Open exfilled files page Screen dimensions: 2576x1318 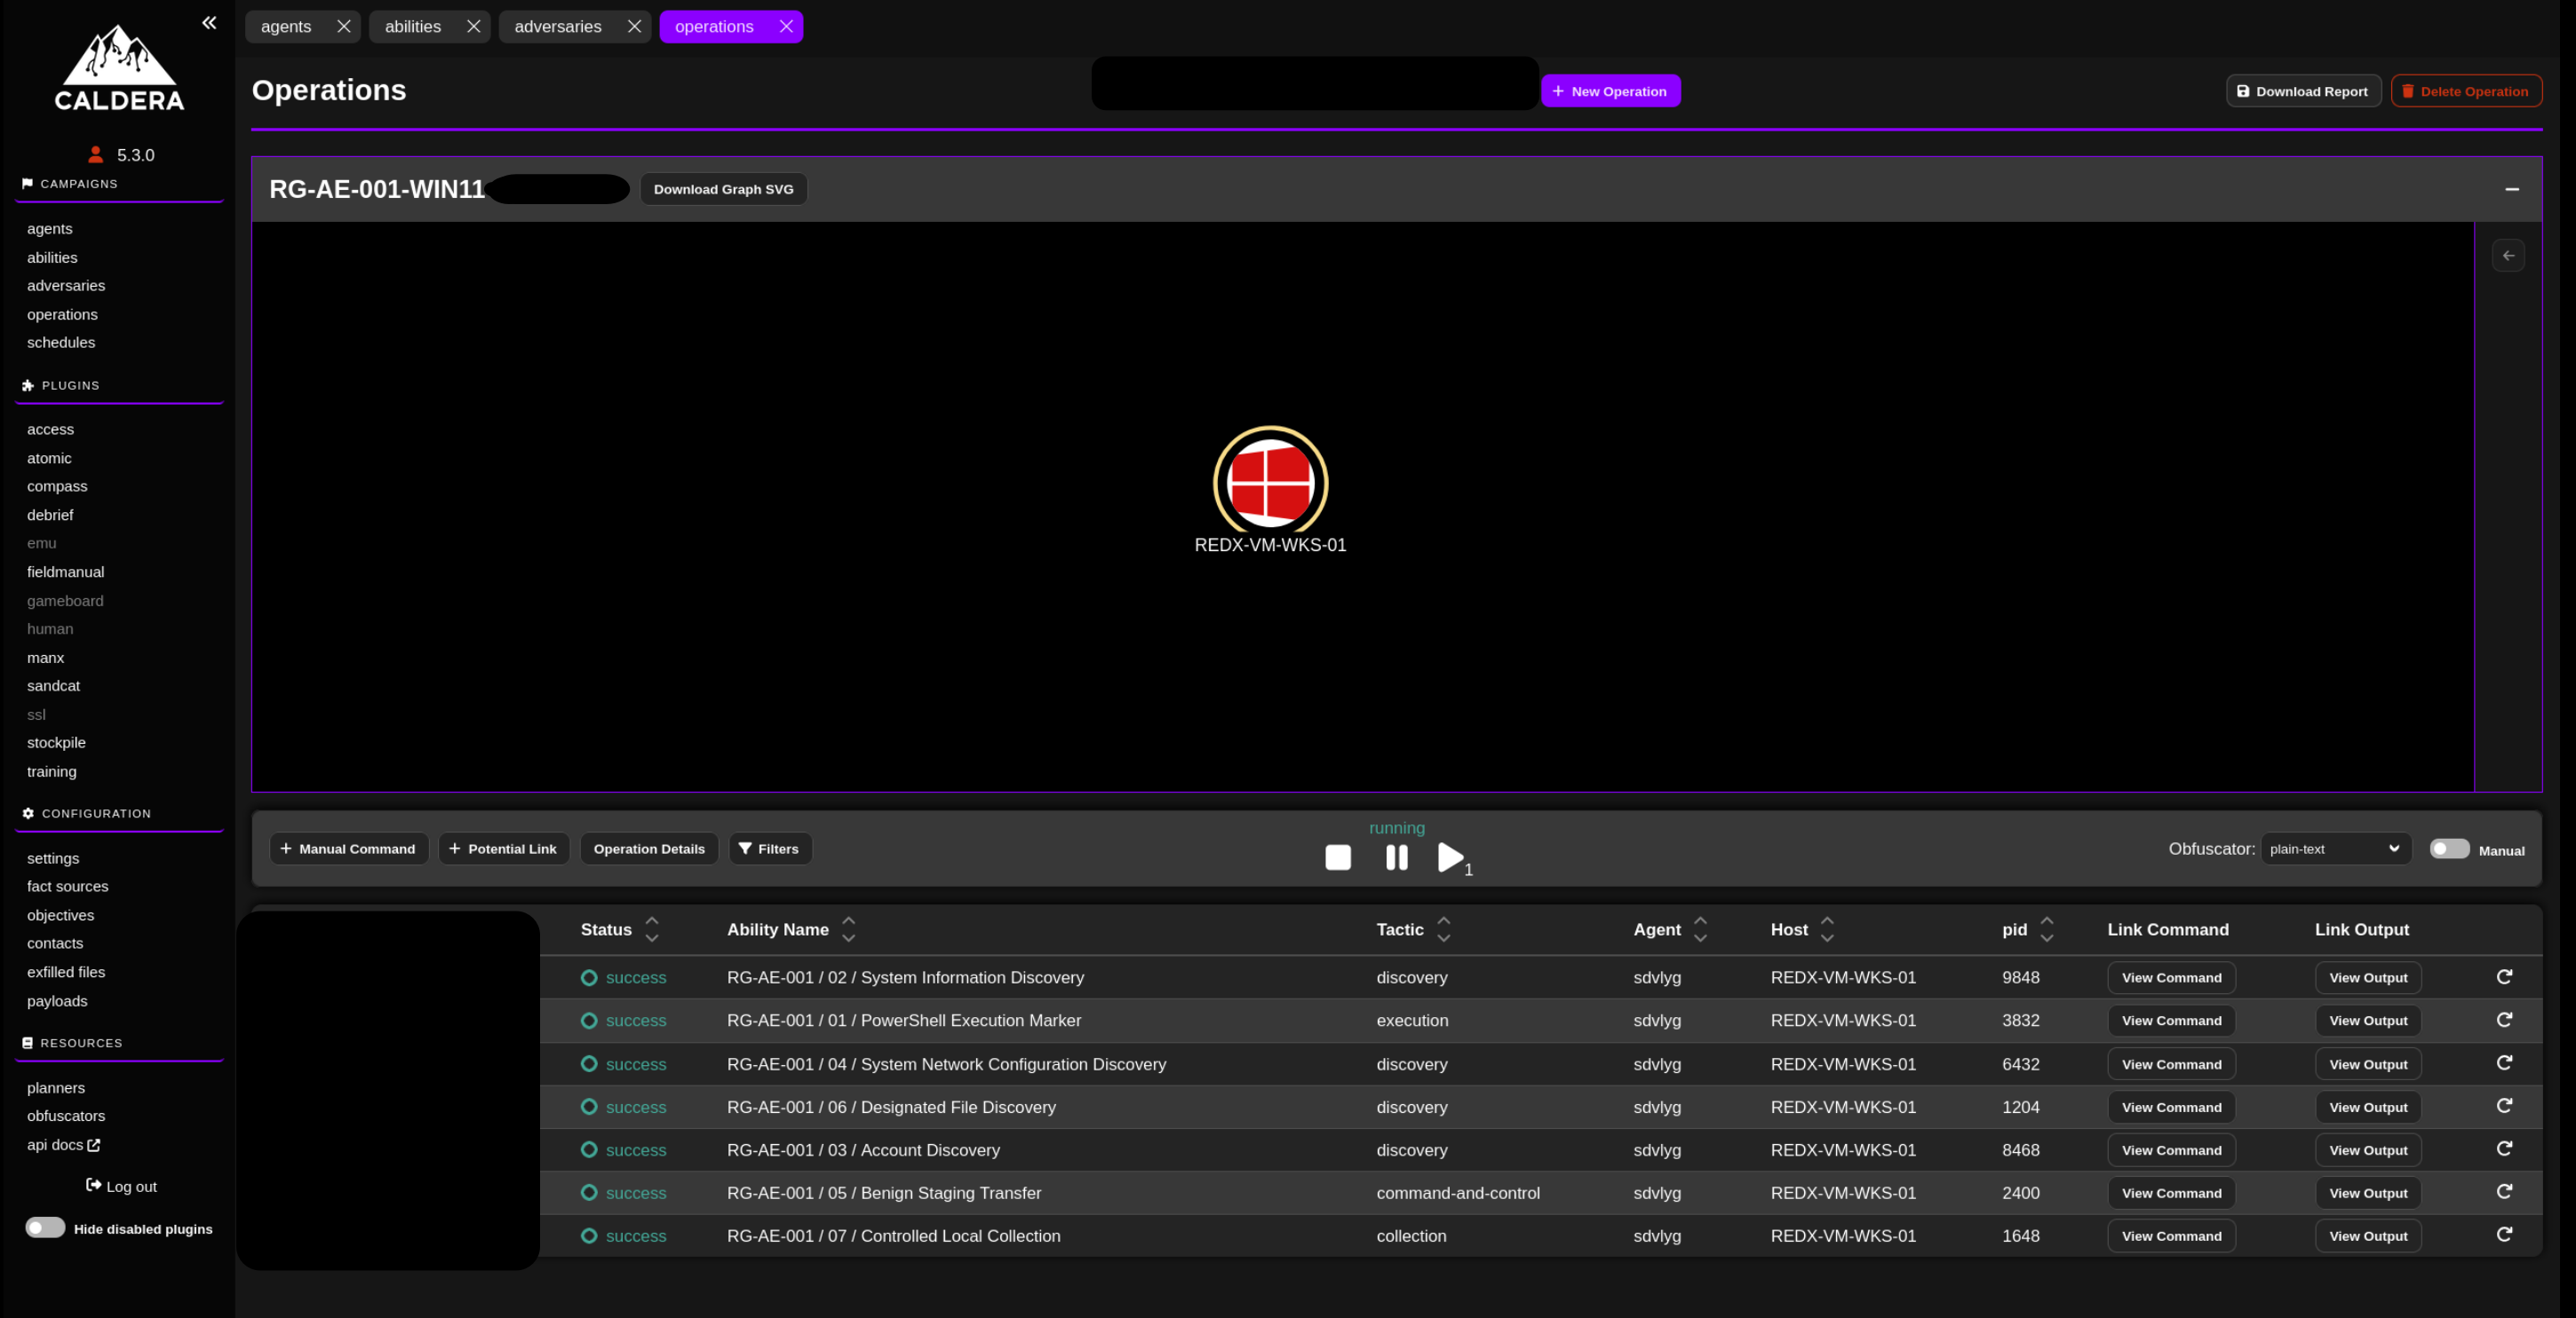66,972
